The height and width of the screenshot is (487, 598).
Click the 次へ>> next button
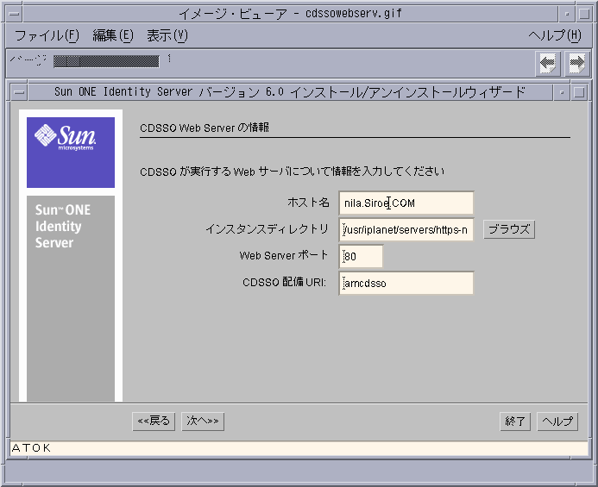click(x=203, y=421)
